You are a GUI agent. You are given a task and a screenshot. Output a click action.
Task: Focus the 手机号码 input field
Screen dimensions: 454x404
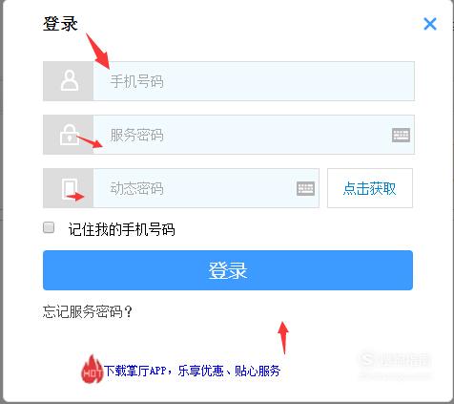click(254, 81)
